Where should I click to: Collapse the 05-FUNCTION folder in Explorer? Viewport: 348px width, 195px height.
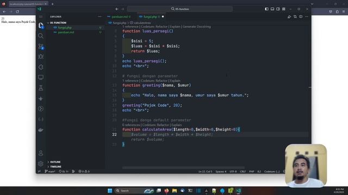click(58, 23)
